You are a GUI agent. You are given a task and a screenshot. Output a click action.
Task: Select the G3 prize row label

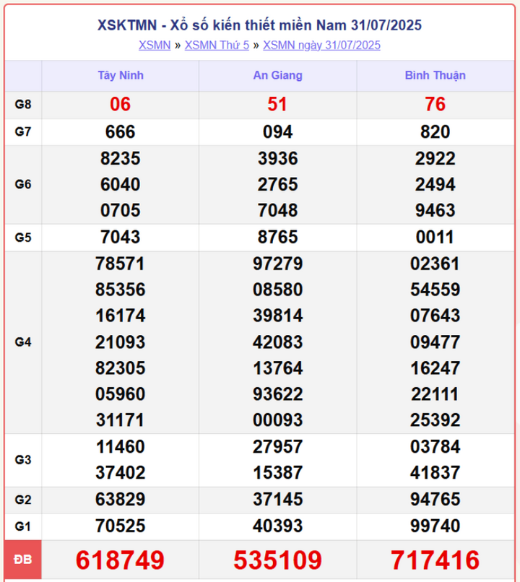pyautogui.click(x=23, y=460)
